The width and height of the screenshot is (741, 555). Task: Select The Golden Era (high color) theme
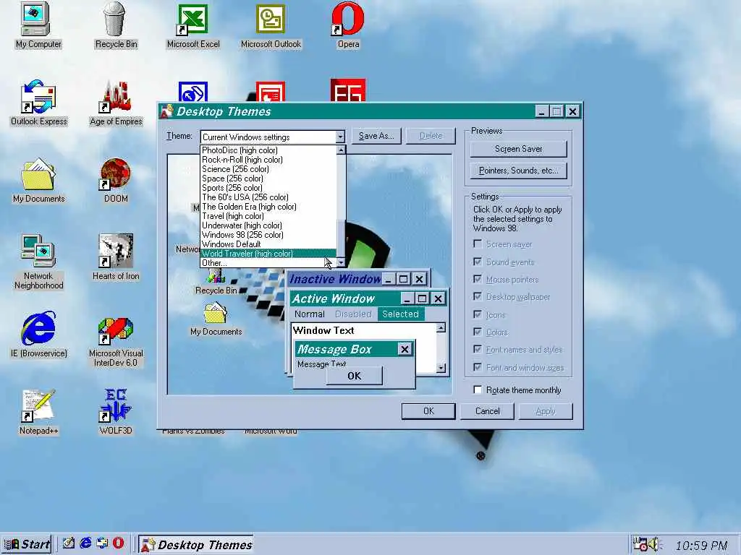pyautogui.click(x=268, y=207)
